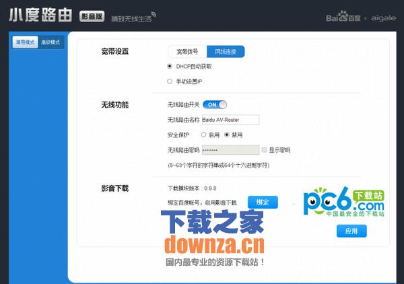Click the Baidu 百度 logo
Viewport: 404px width, 284px height.
pos(343,17)
